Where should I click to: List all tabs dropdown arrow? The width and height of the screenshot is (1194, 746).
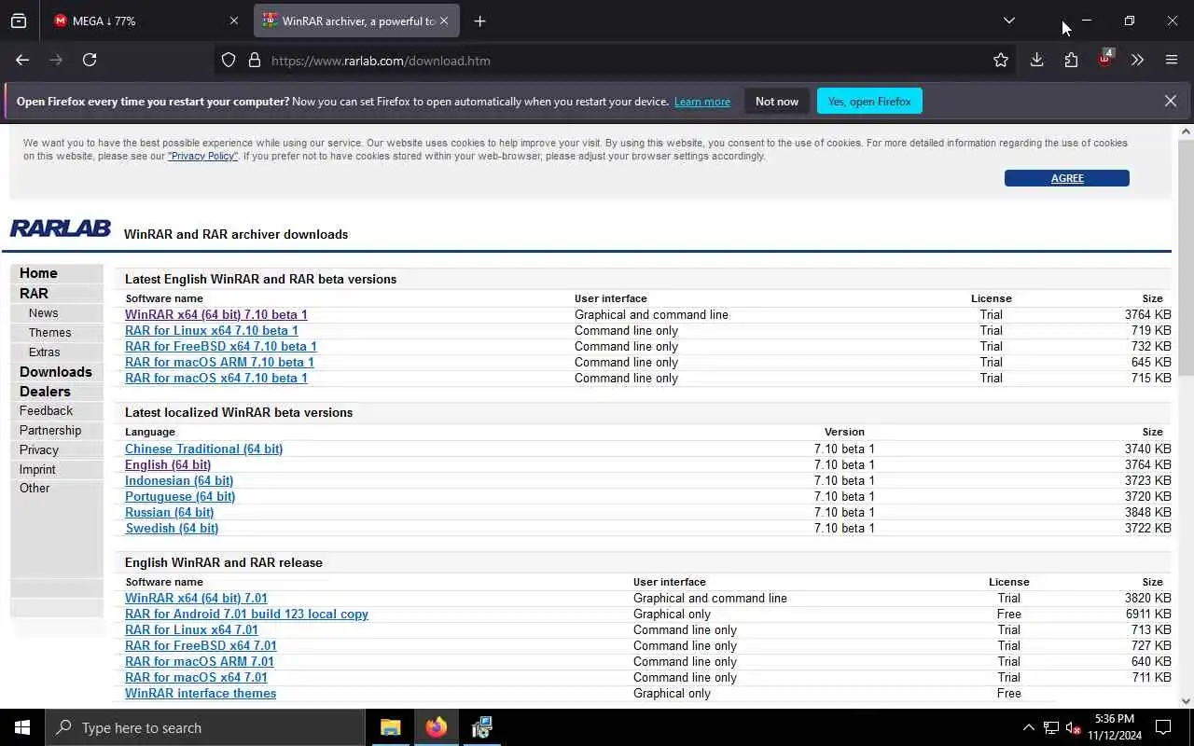click(x=1008, y=21)
